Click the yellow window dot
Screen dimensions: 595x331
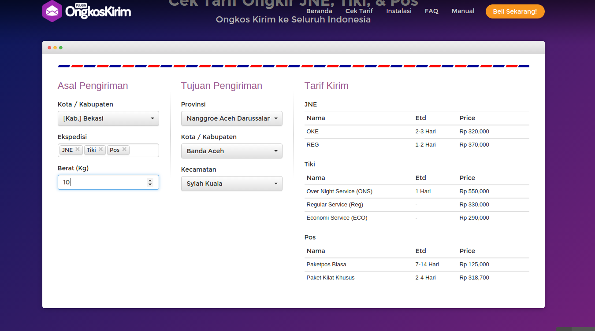point(55,48)
